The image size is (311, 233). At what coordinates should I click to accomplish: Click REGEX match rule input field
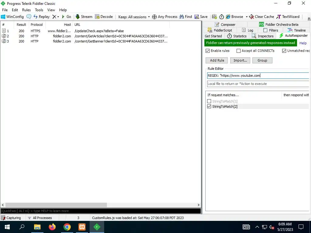coord(258,76)
